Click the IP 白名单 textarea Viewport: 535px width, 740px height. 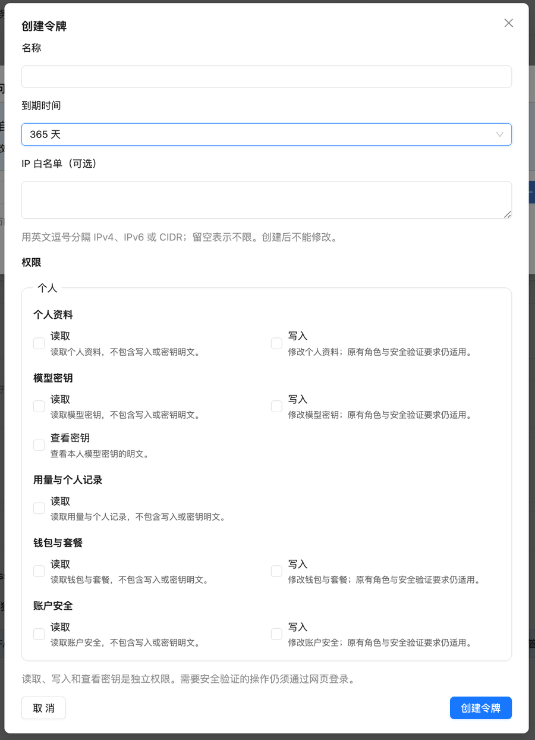[266, 200]
